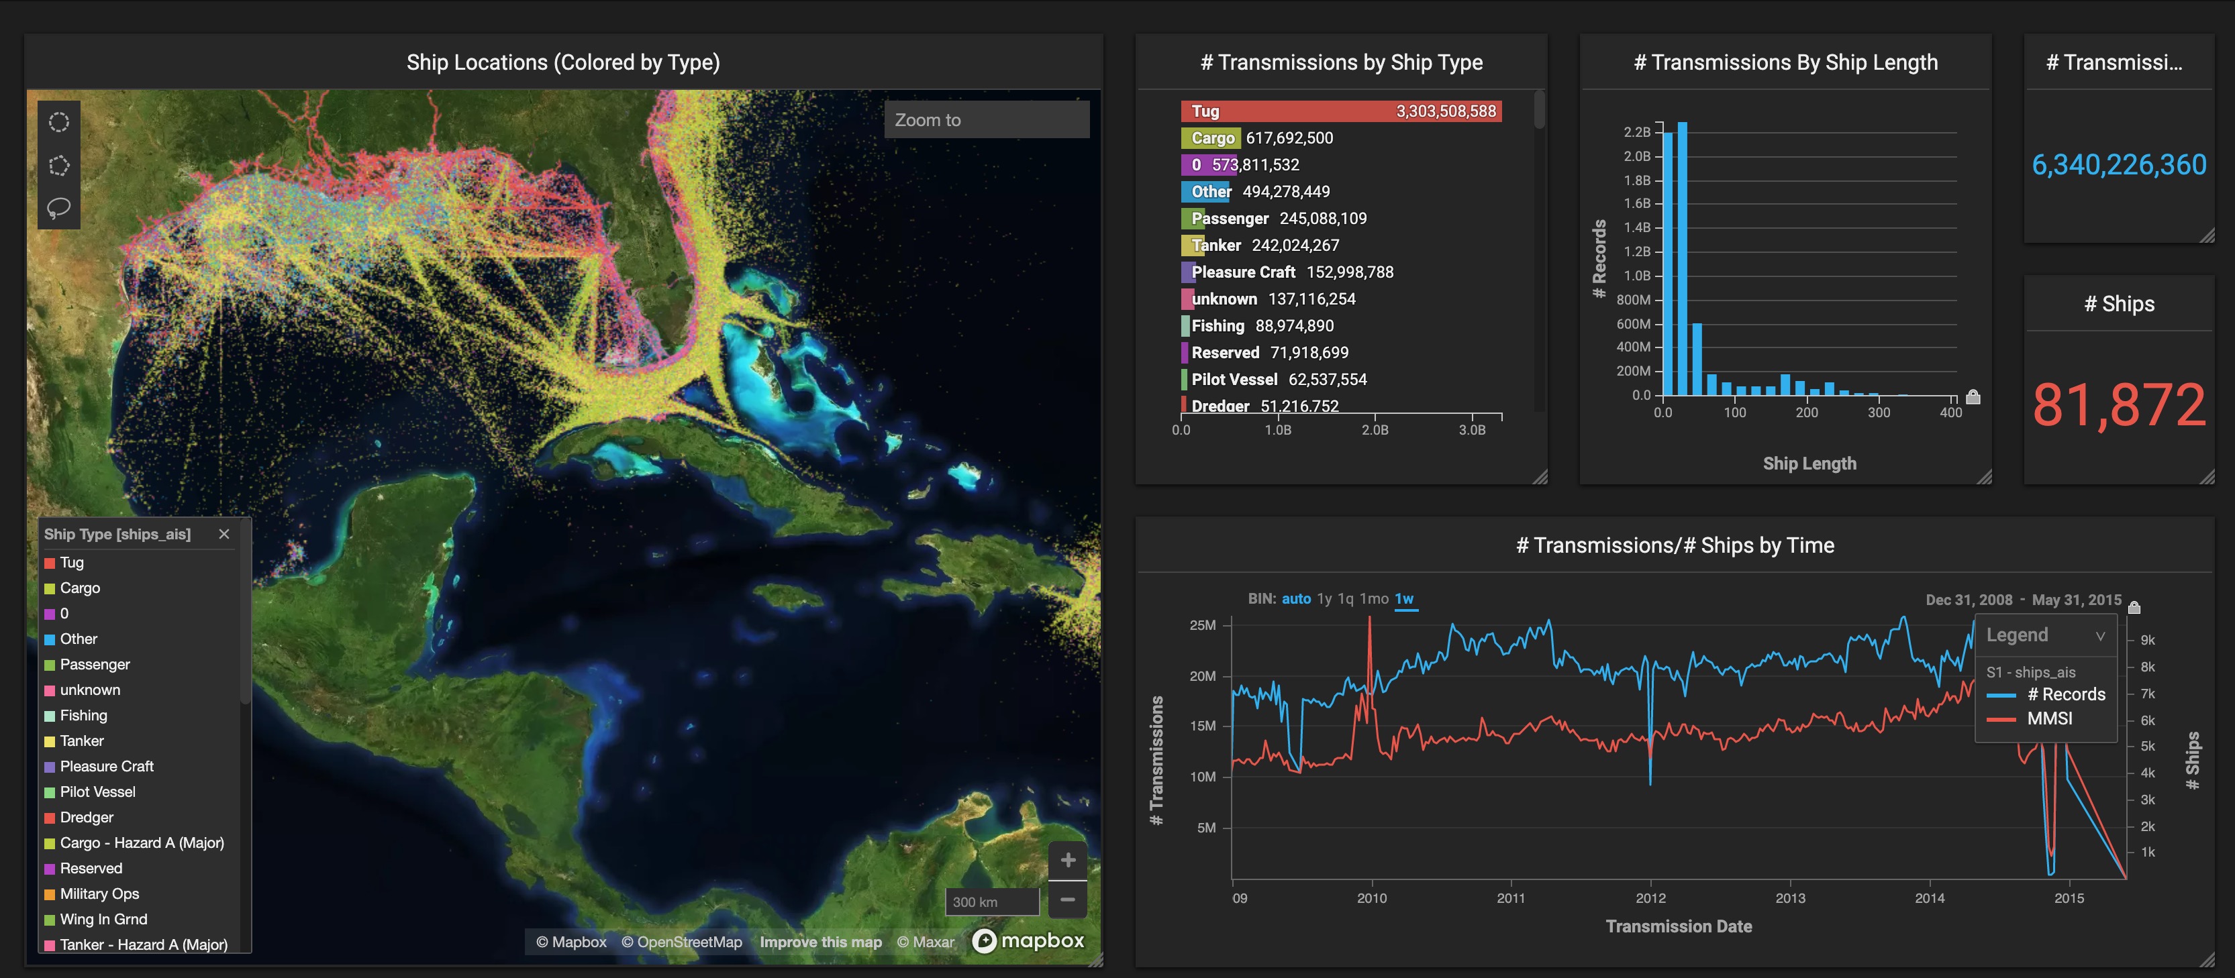Click the Improve this map link
Viewport: 2235px width, 978px height.
point(820,942)
